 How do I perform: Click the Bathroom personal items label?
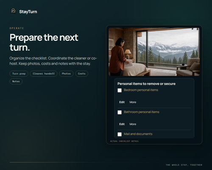142,112
